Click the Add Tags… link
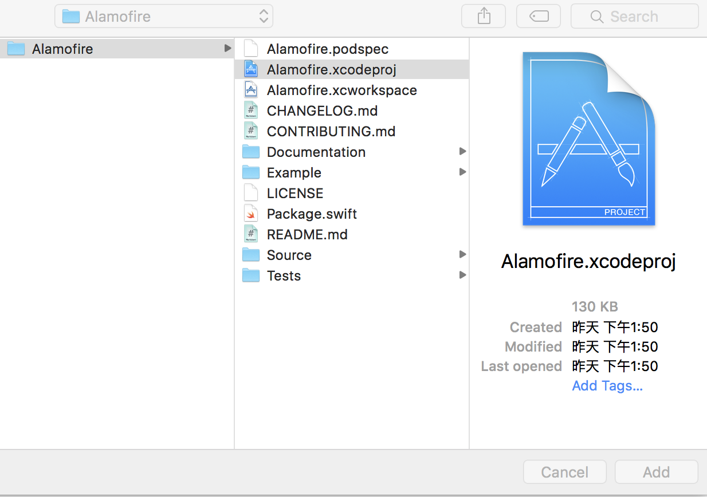The width and height of the screenshot is (707, 497). pyautogui.click(x=607, y=386)
